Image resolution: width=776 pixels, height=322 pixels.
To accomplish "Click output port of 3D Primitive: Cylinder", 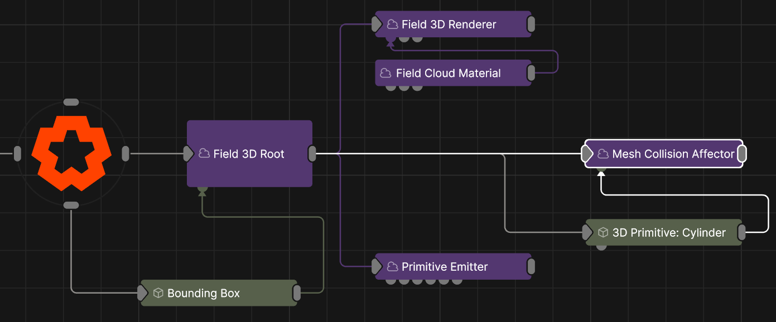I will [x=741, y=232].
